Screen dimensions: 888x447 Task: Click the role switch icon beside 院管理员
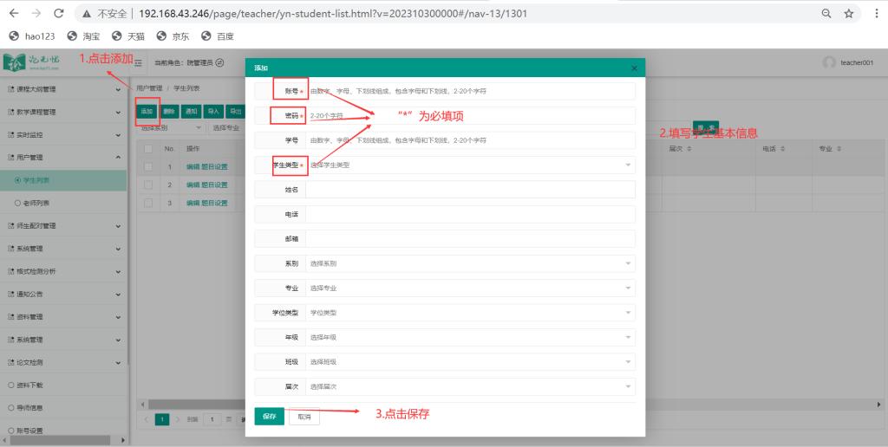pos(219,62)
